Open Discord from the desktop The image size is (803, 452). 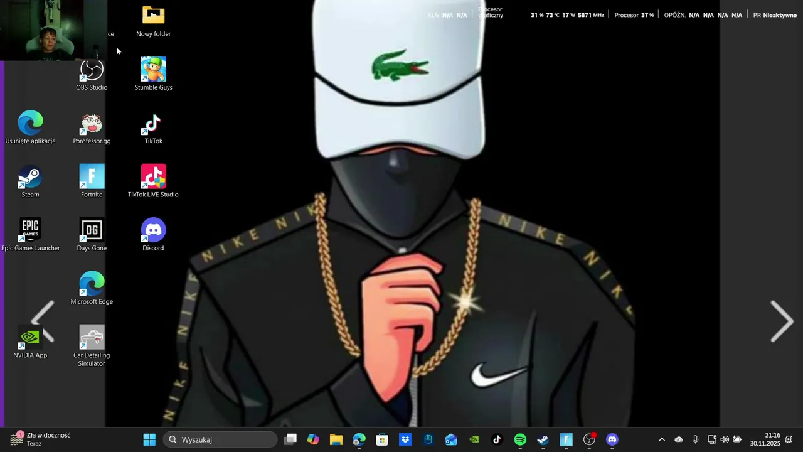(153, 235)
